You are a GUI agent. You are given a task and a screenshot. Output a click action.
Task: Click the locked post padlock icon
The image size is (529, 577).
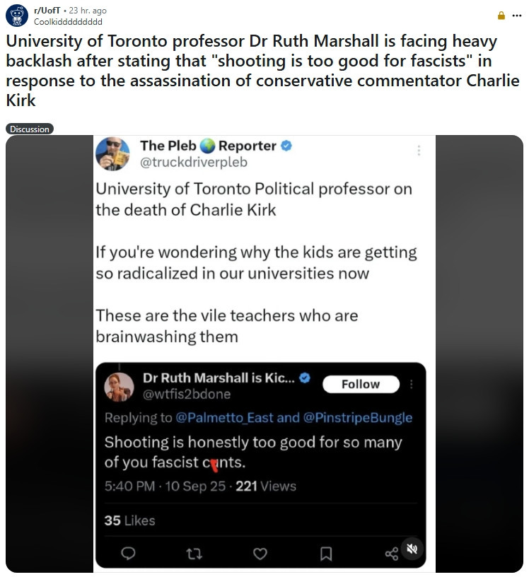pyautogui.click(x=501, y=15)
